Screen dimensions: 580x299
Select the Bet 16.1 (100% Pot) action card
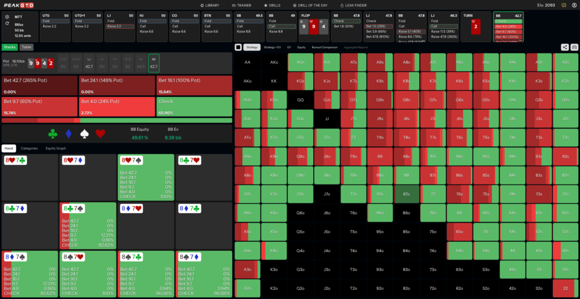194,86
